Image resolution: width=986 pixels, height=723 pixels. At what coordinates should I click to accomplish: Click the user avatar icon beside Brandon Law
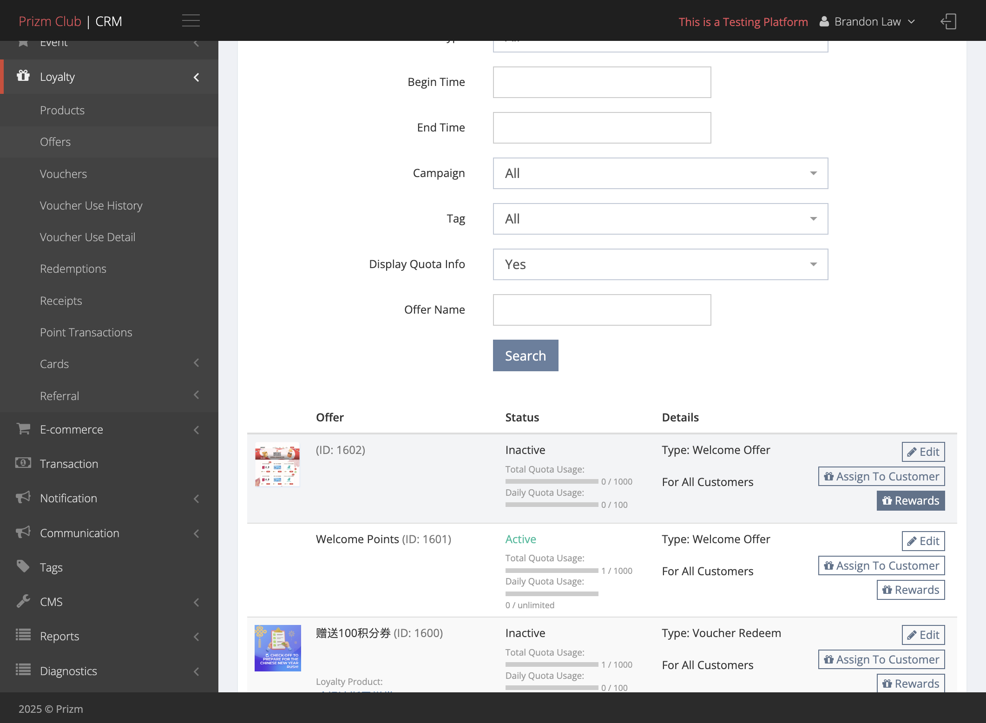[x=824, y=21]
